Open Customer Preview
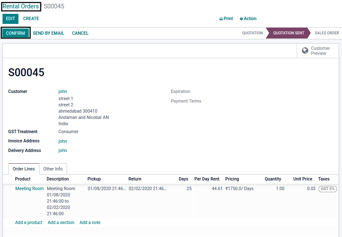342x237 pixels. 318,51
